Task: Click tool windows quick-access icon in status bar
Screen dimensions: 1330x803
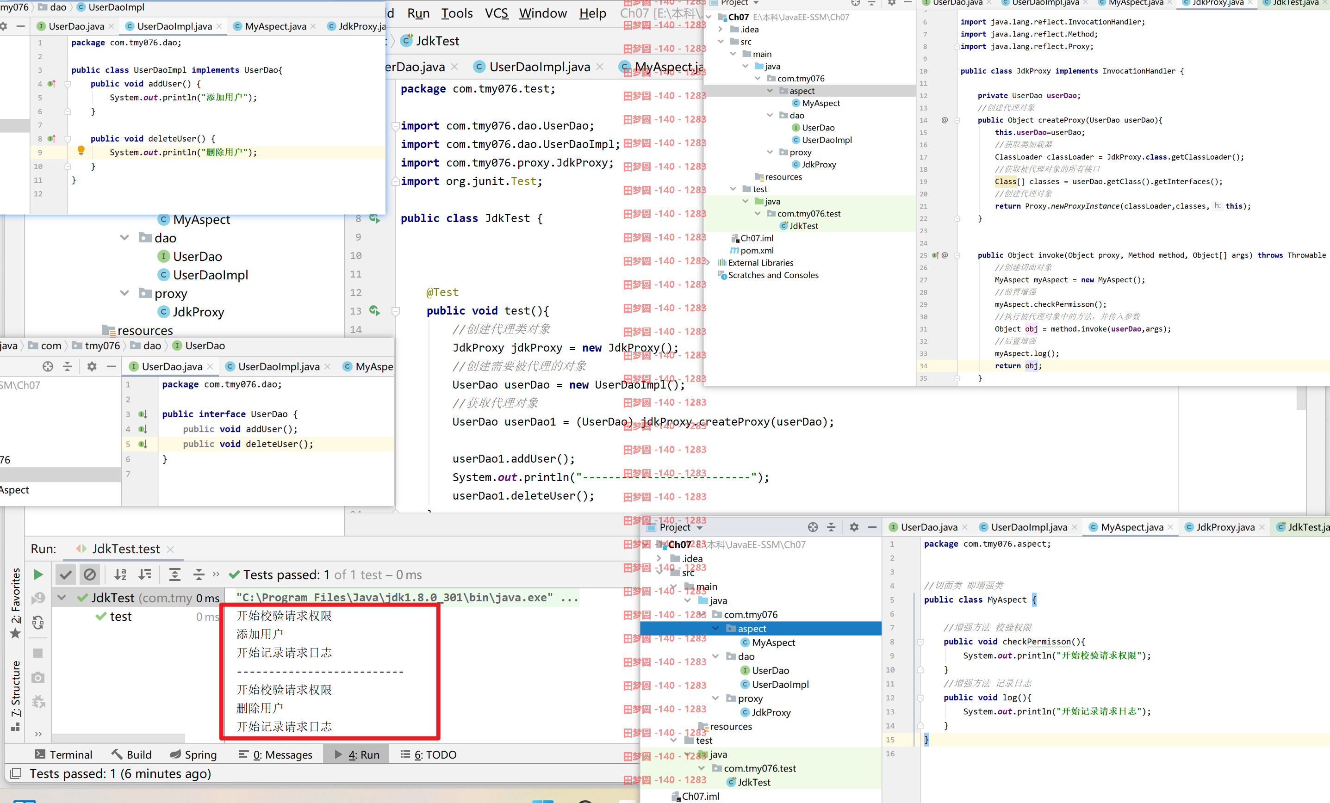Action: pyautogui.click(x=16, y=773)
